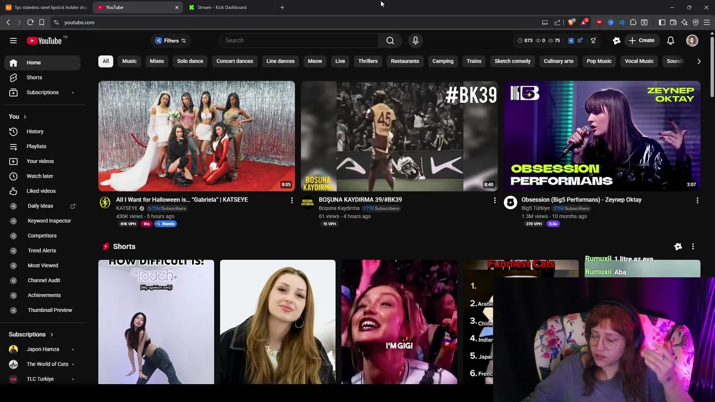Go back with the browser arrow
The height and width of the screenshot is (402, 715).
(8, 22)
